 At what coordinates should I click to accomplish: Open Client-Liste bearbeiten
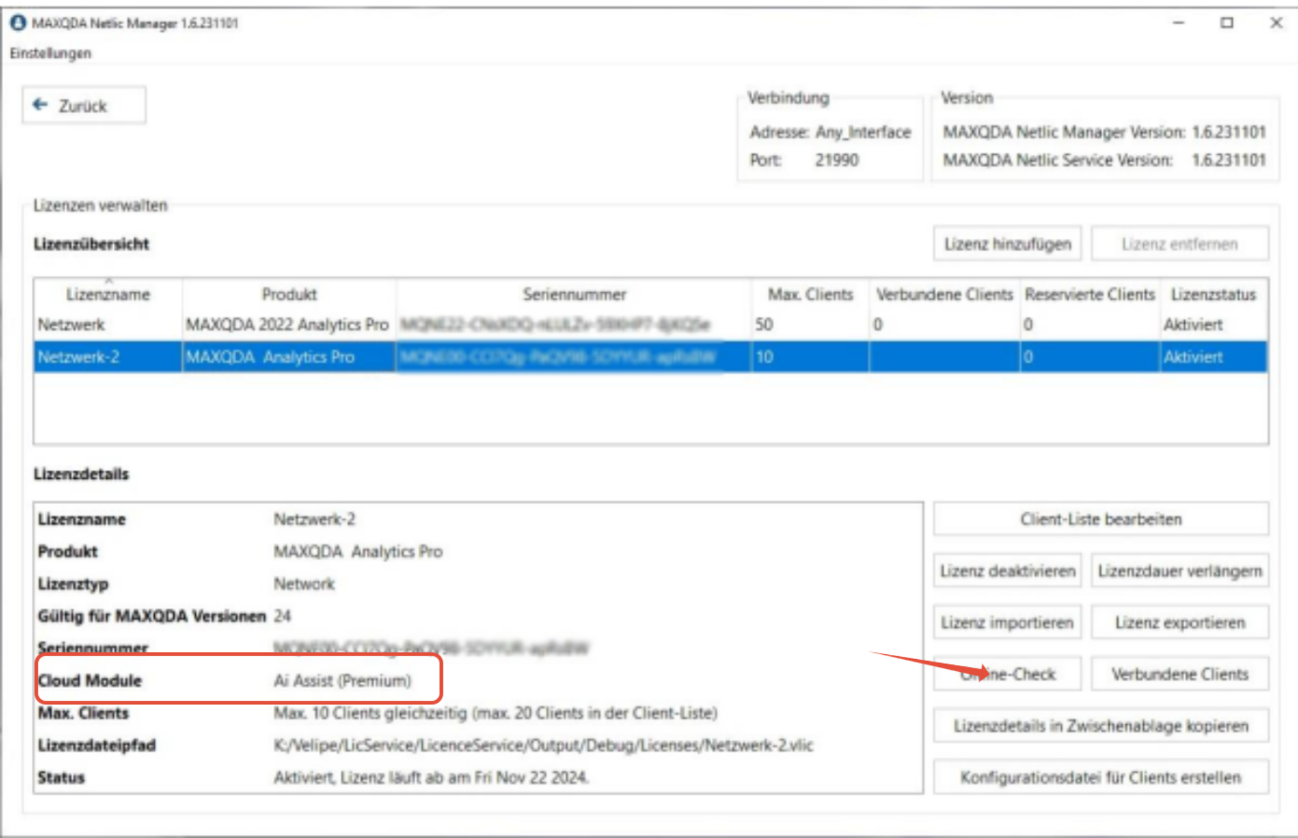pos(1101,519)
